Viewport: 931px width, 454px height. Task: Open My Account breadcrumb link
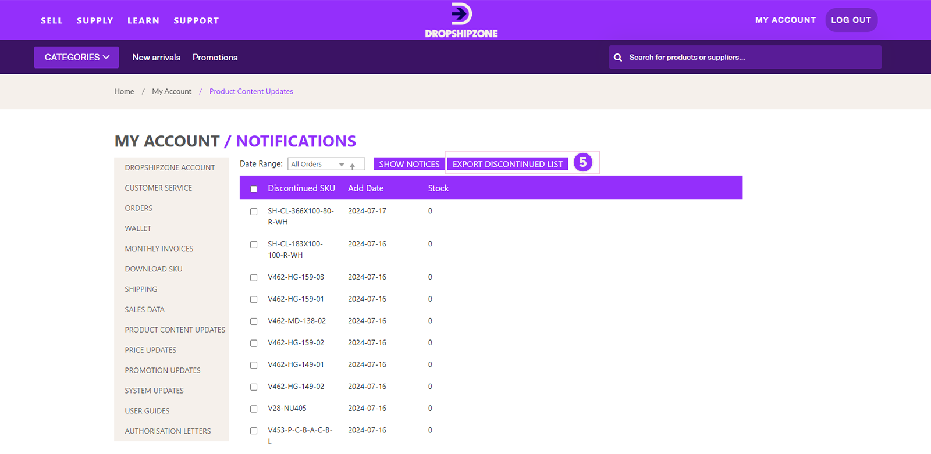pyautogui.click(x=172, y=92)
